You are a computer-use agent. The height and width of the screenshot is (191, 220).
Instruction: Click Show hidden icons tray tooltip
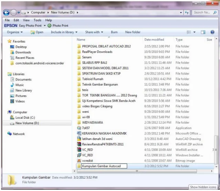(203, 187)
